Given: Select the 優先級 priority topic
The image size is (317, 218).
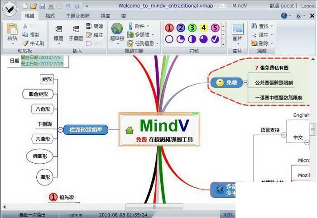Looking at the screenshot, I should pyautogui.click(x=62, y=197).
